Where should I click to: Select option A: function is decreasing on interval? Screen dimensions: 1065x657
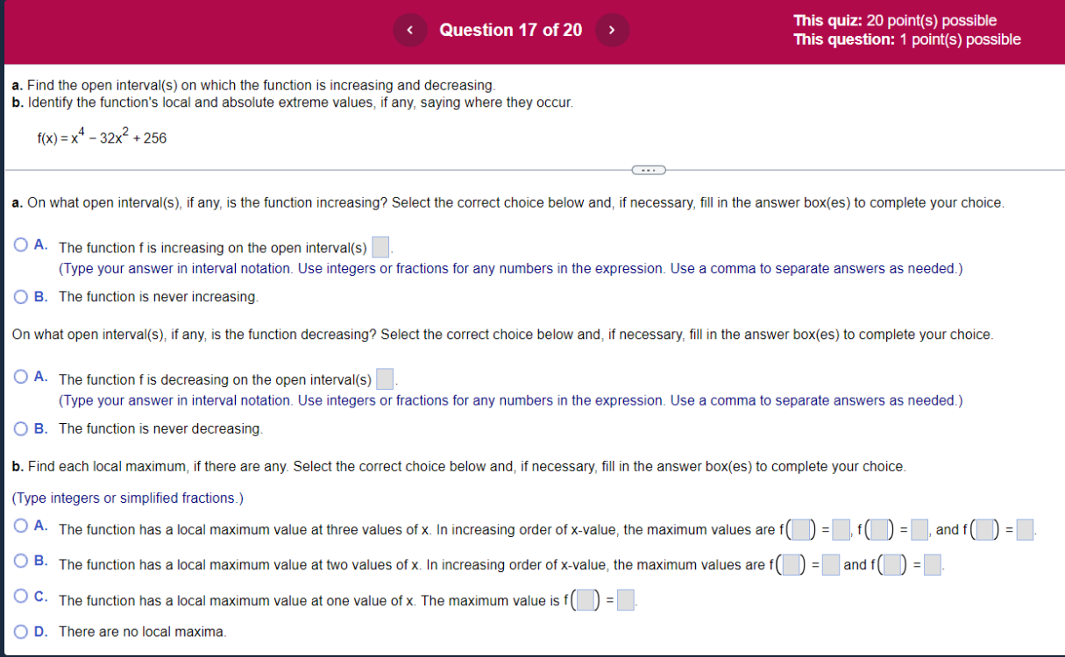(x=21, y=378)
